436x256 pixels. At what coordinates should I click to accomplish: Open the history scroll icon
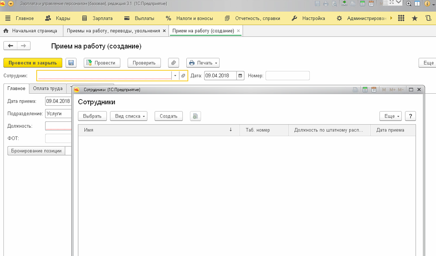click(428, 18)
